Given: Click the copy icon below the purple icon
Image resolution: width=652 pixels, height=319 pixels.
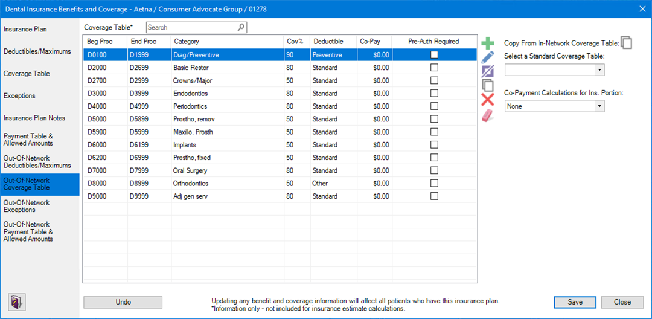Looking at the screenshot, I should pos(488,86).
